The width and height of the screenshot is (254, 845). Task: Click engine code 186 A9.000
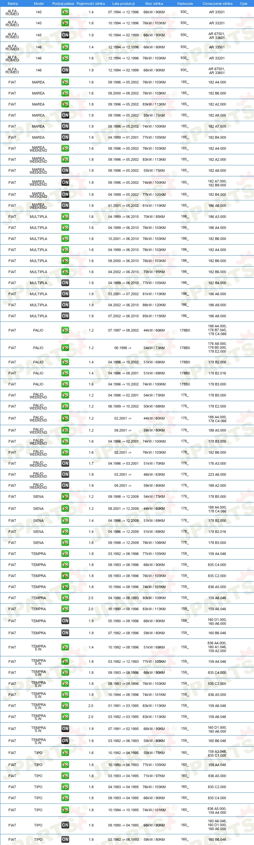click(x=217, y=305)
